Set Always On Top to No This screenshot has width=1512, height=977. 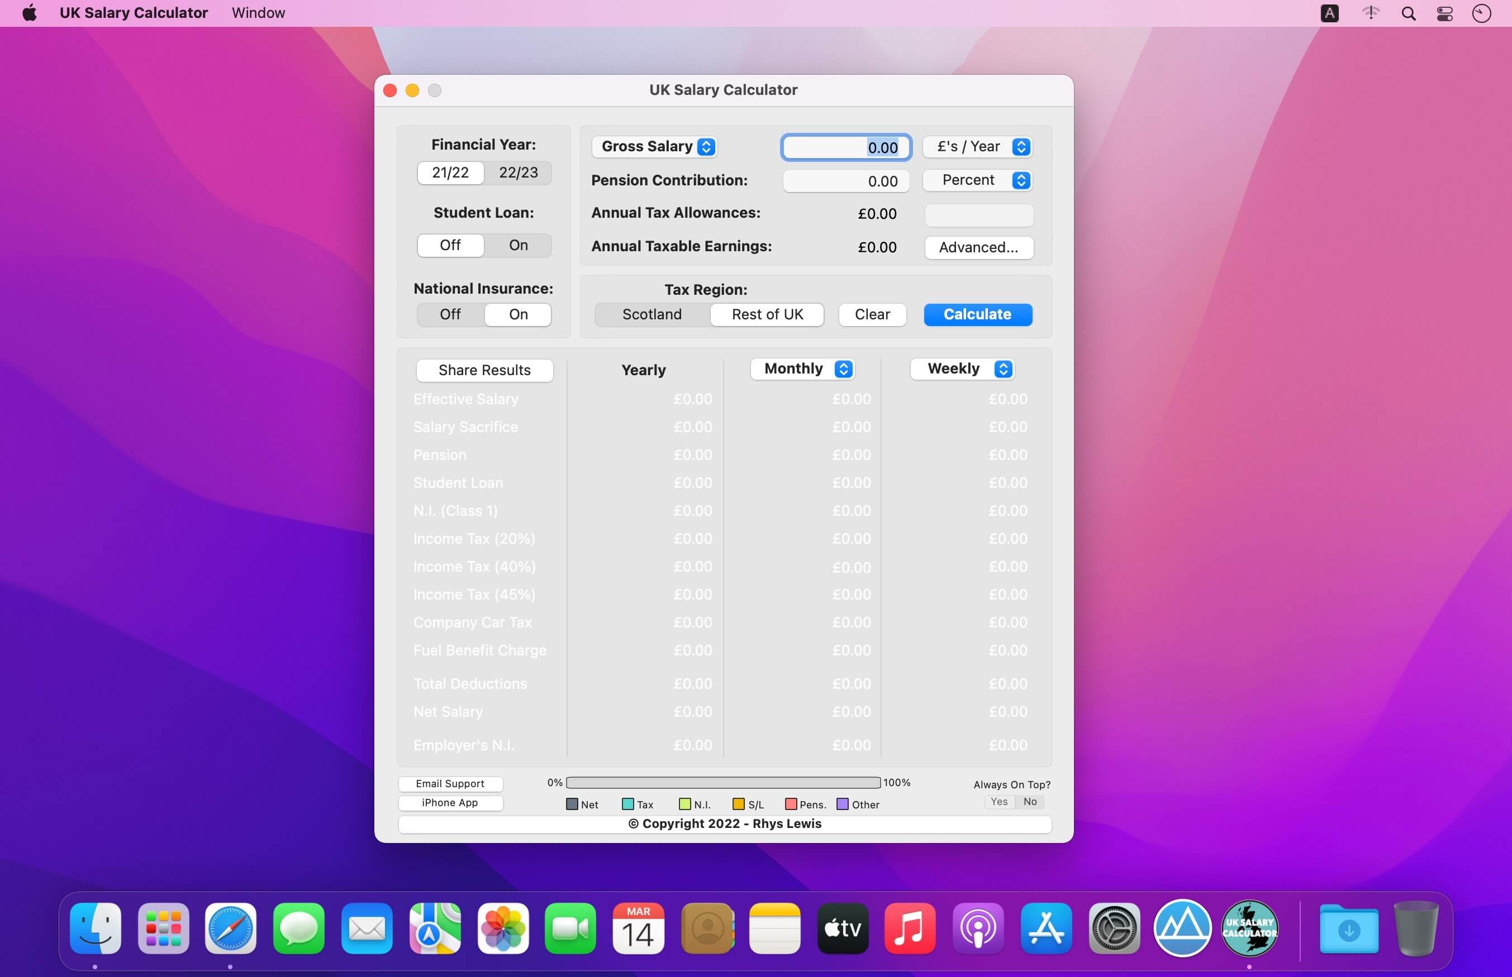click(x=1030, y=802)
